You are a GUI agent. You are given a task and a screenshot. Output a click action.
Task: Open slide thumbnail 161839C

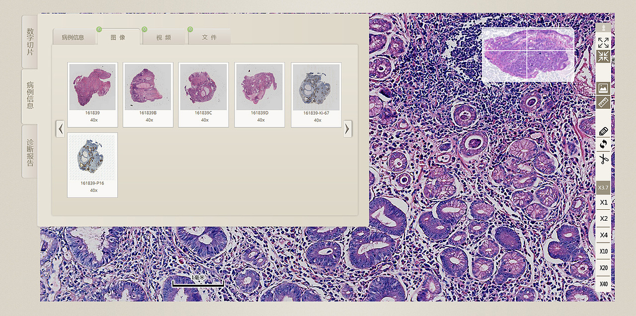tap(204, 94)
